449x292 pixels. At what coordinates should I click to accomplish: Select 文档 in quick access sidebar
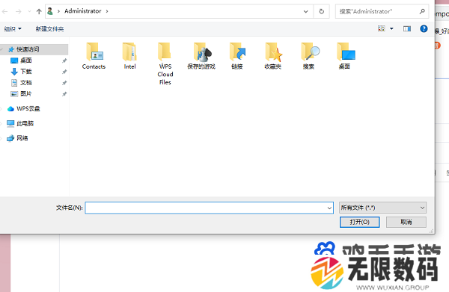point(25,83)
